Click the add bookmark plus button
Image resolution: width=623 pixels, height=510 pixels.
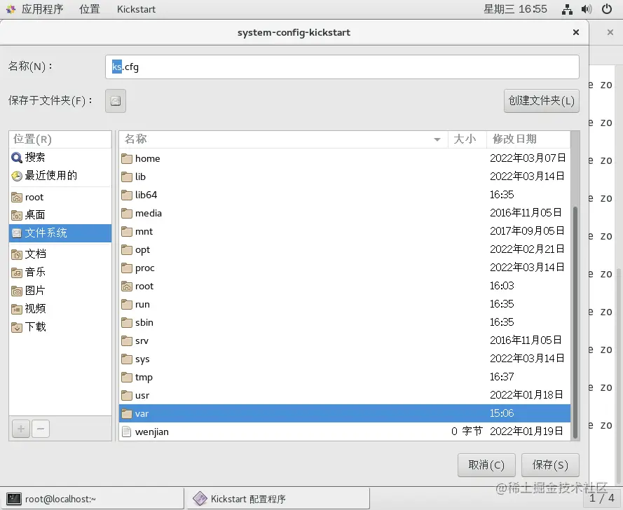point(21,429)
